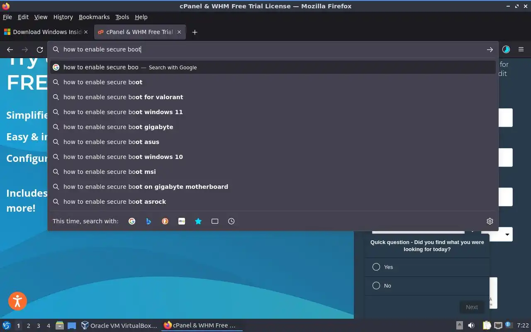The height and width of the screenshot is (332, 531).
Task: Choose suggestion 'secure boot msi'
Action: [273, 172]
